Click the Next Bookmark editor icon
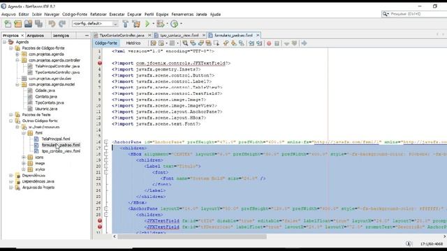 [234, 43]
